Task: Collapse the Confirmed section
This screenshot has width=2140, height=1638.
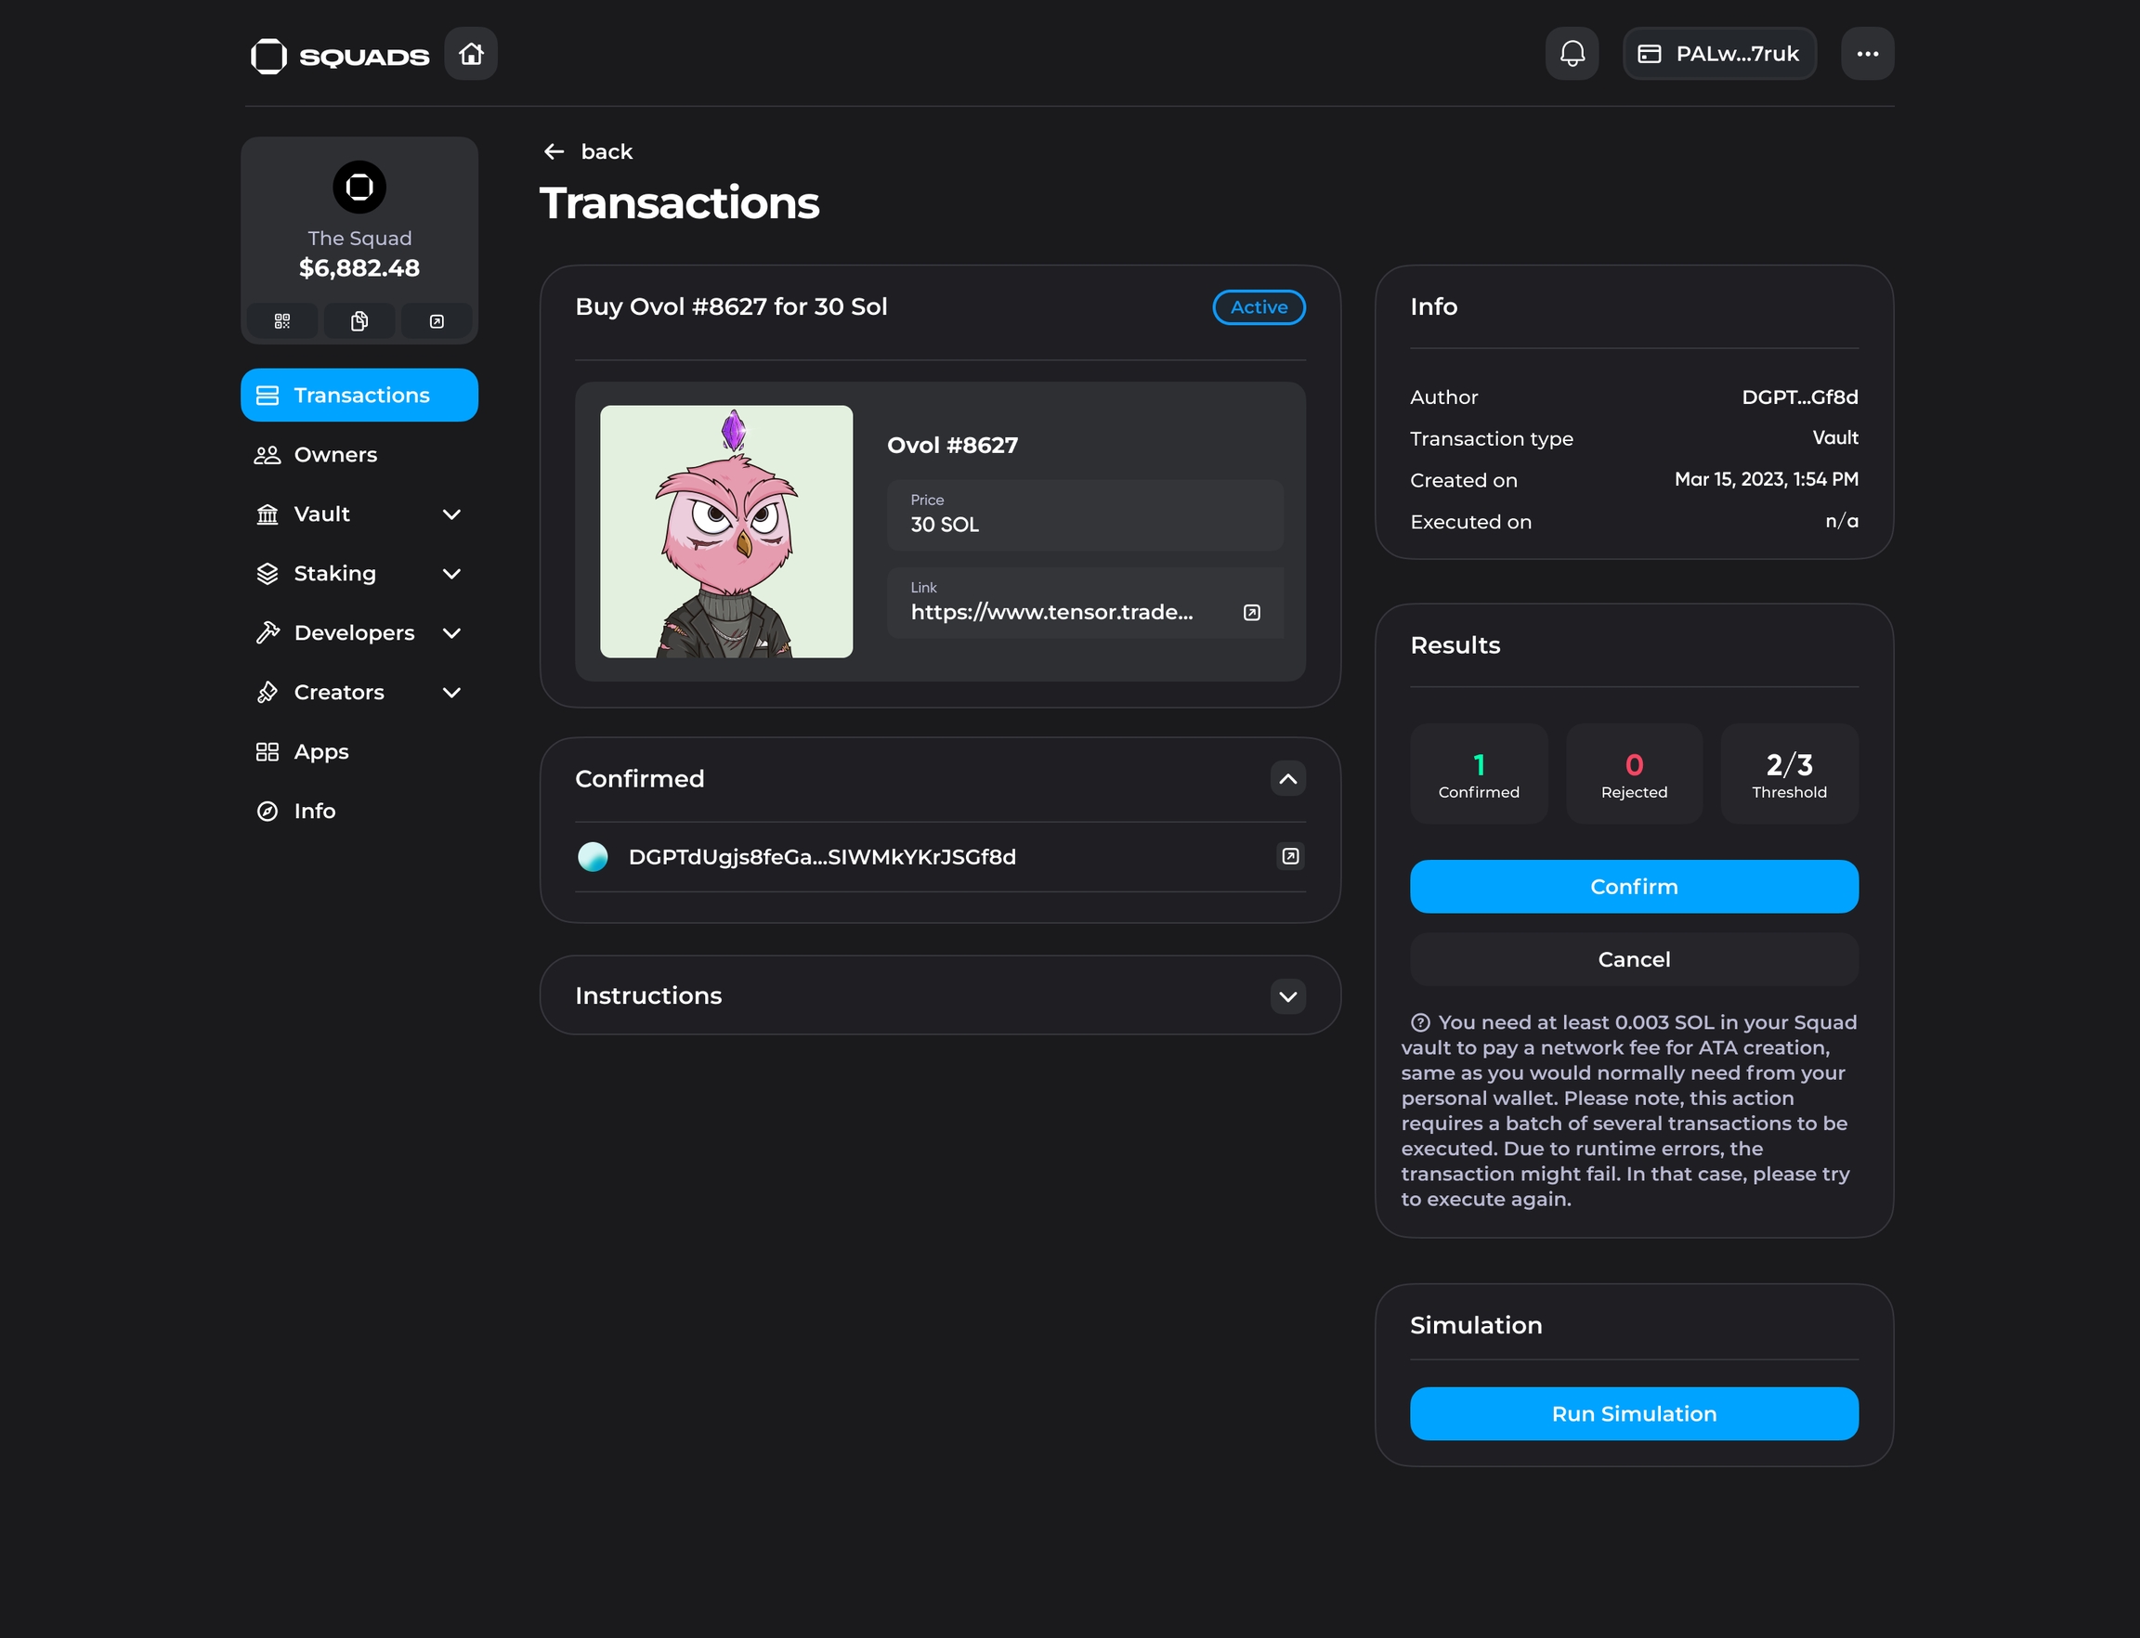Action: (x=1287, y=778)
